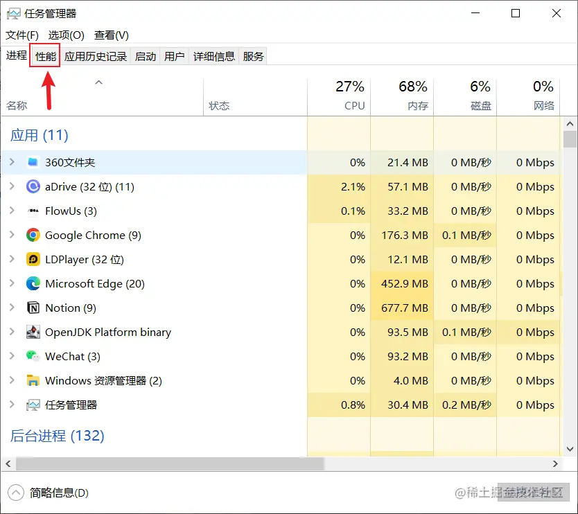
Task: Minimize the Task Manager window
Action: click(x=475, y=13)
